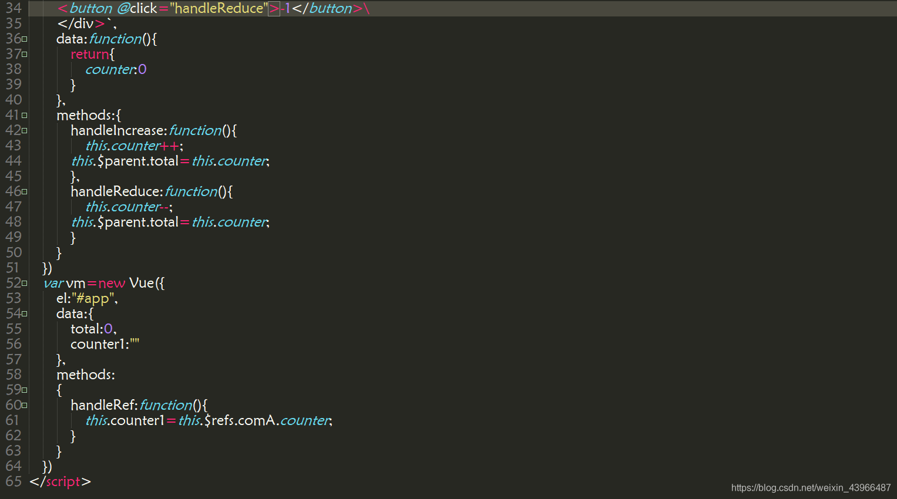Click line number 35 in the gutter
Image resolution: width=897 pixels, height=499 pixels.
14,23
